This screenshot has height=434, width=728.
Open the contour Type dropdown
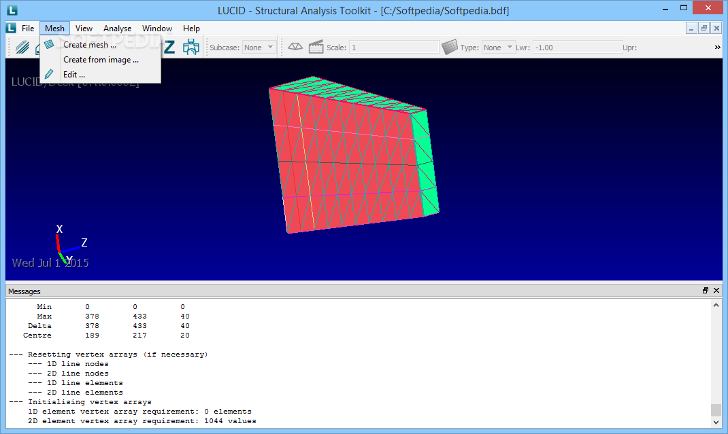coord(498,48)
